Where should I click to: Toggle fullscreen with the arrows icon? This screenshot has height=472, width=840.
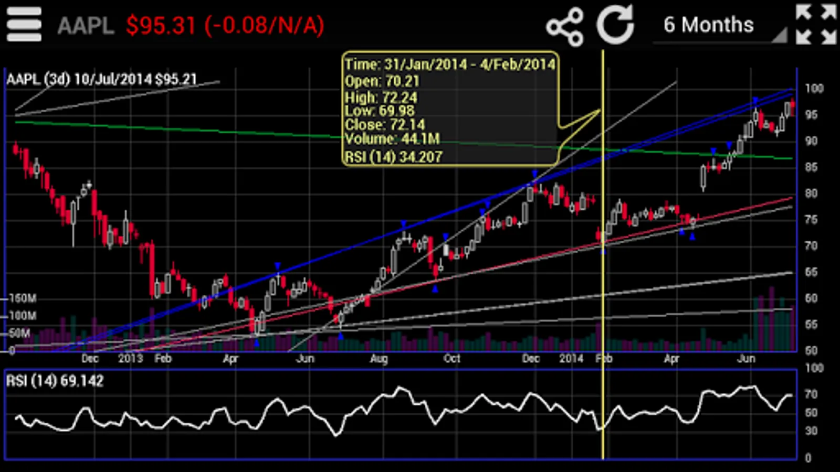[x=816, y=24]
